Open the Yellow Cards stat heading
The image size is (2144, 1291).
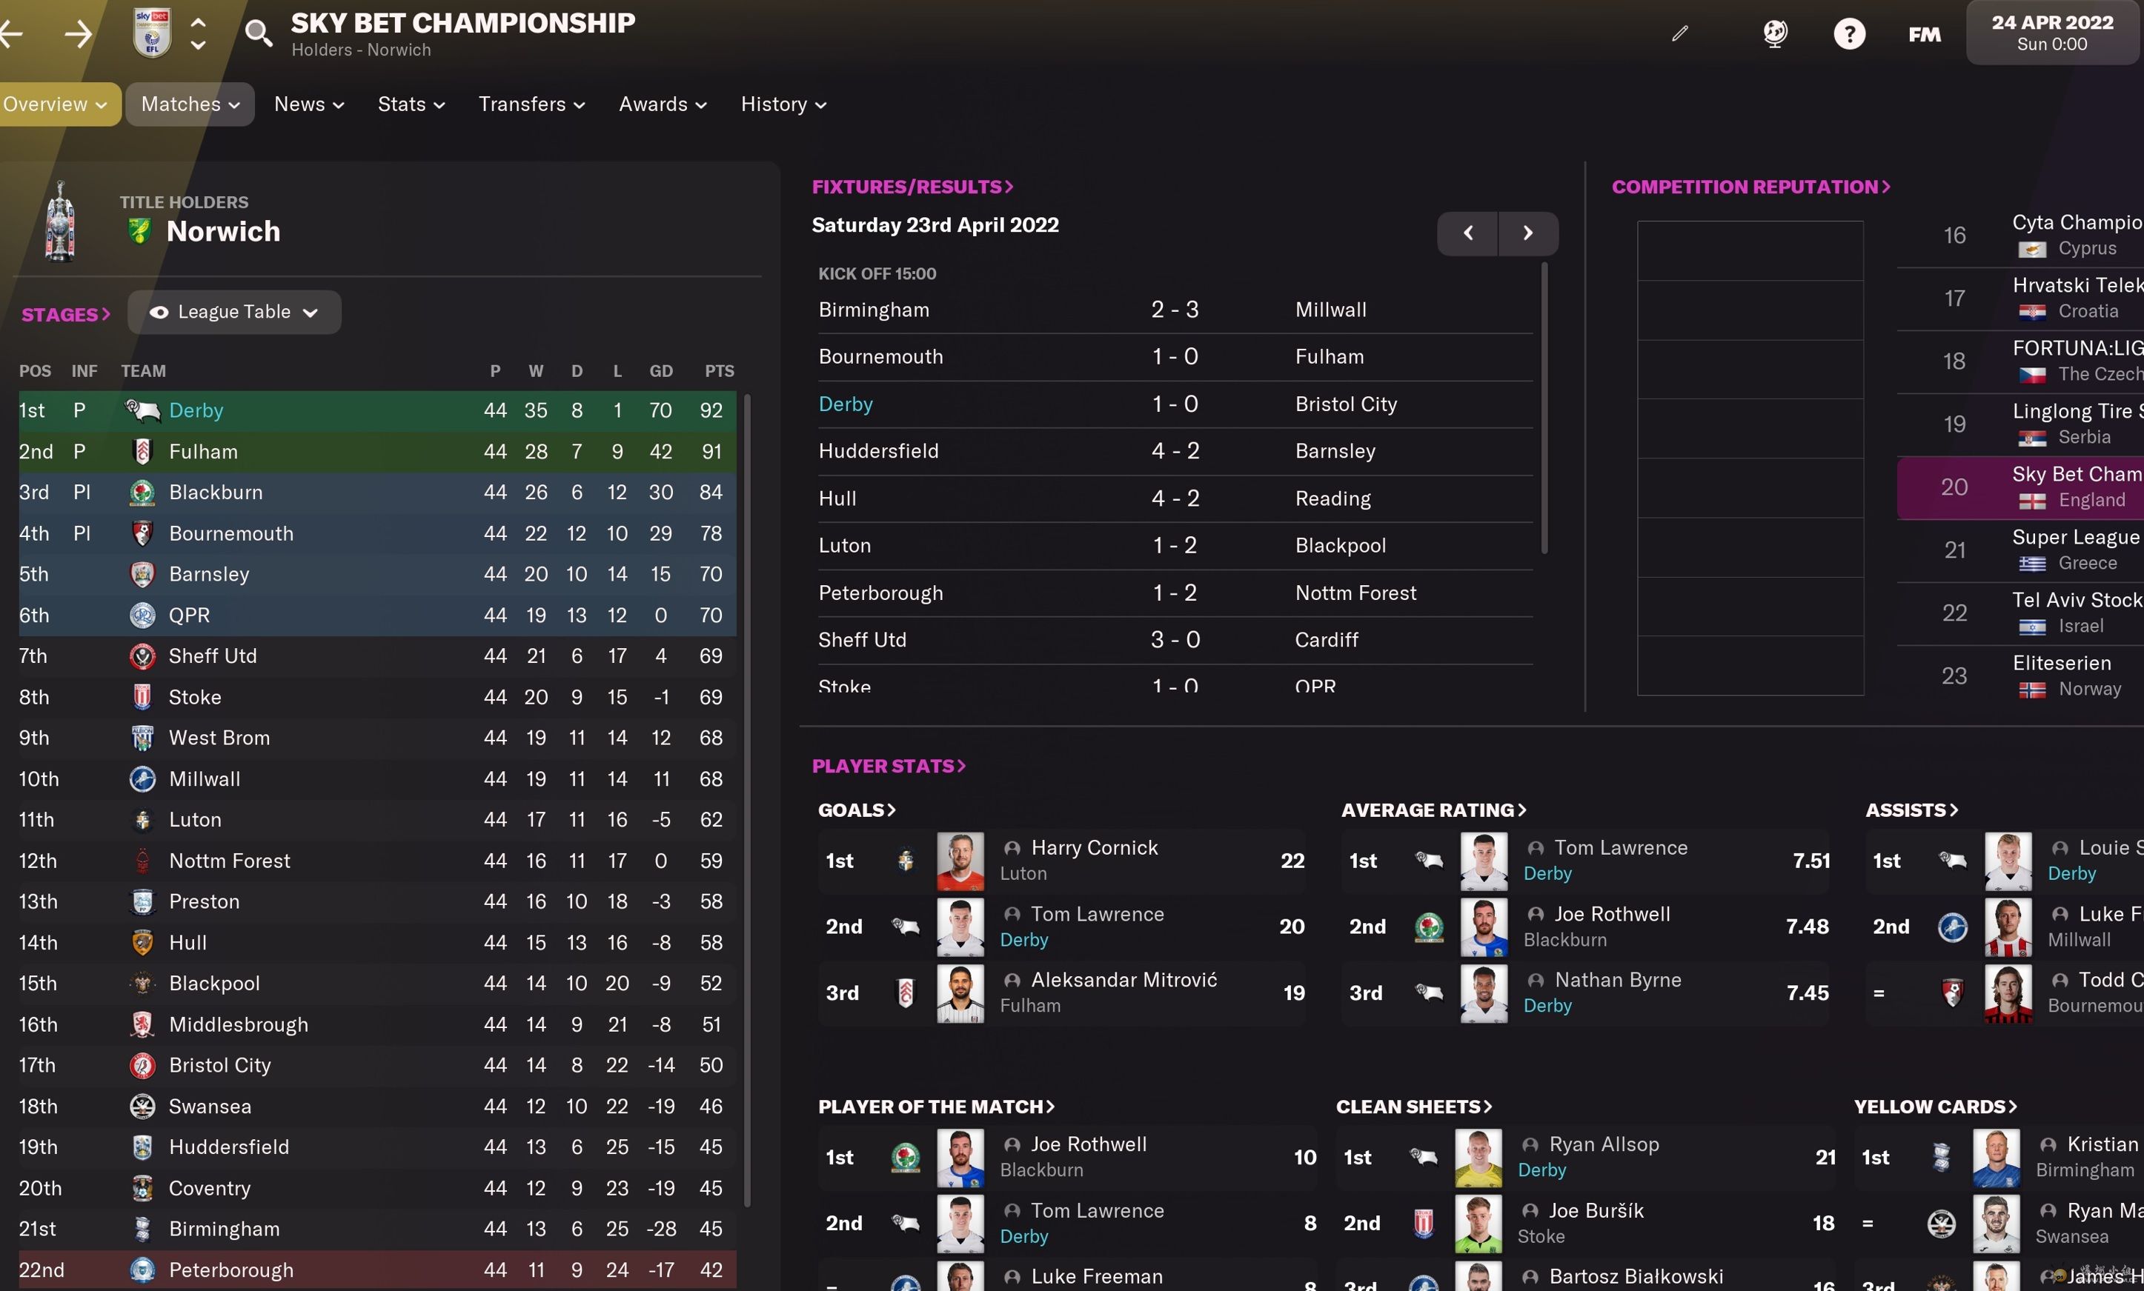click(1935, 1107)
